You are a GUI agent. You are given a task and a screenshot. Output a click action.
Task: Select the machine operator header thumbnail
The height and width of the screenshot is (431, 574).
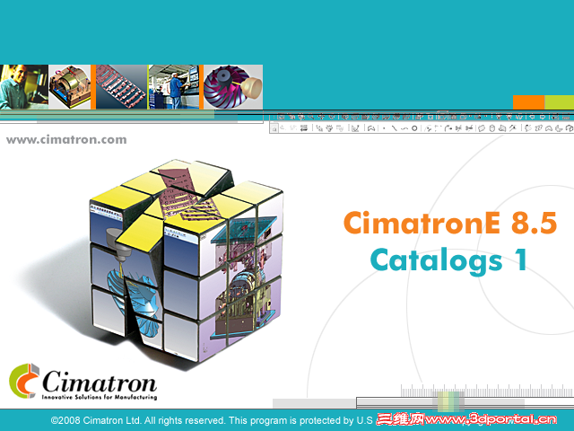[x=174, y=87]
